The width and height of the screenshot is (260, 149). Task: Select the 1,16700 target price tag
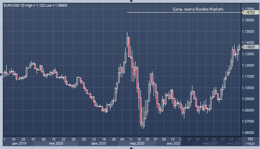tap(248, 13)
